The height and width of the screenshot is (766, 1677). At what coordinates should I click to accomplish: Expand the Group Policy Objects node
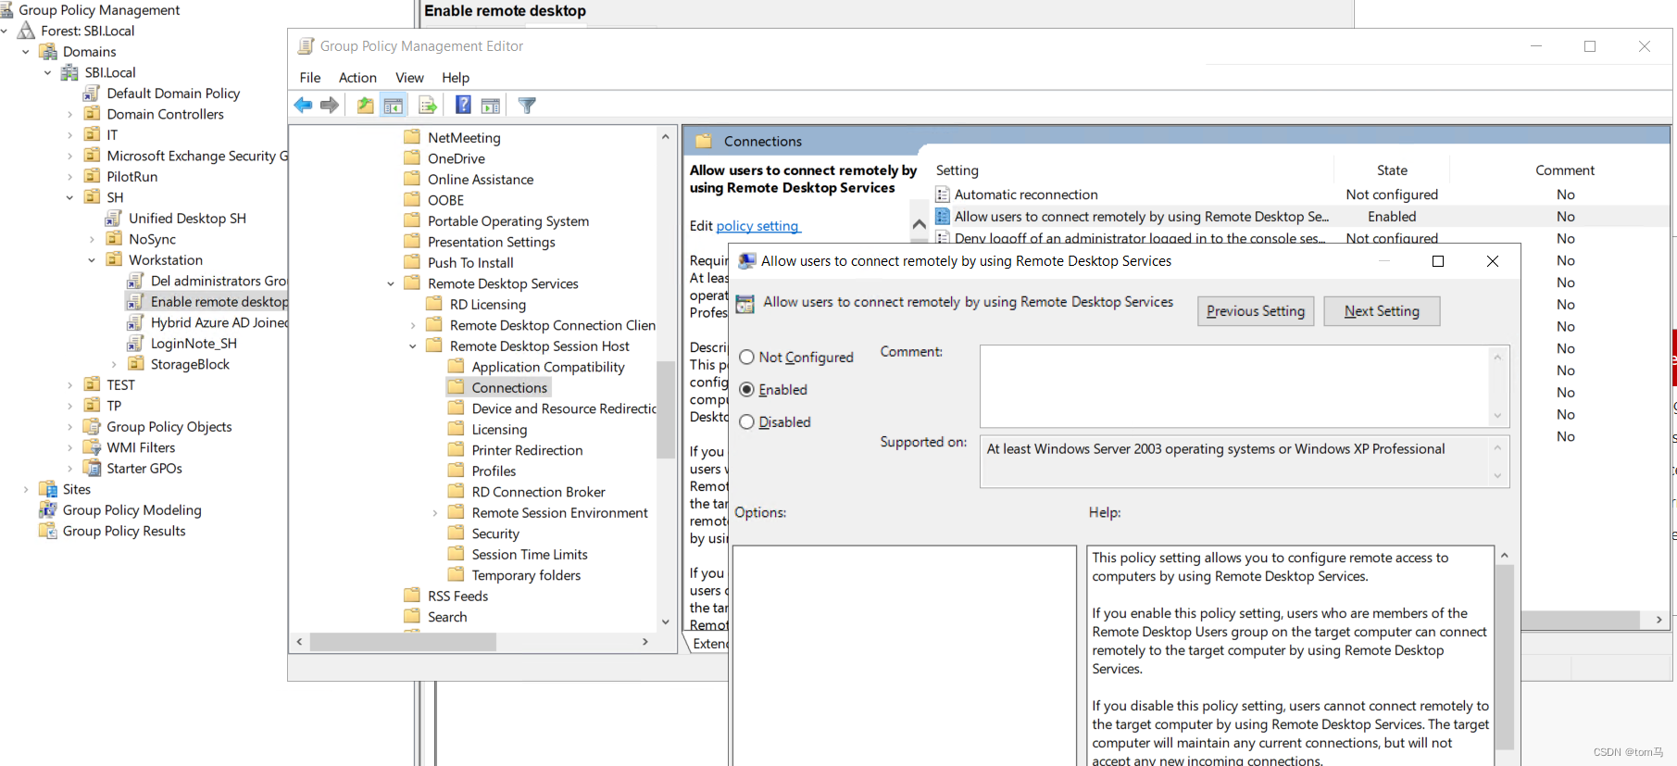[70, 427]
